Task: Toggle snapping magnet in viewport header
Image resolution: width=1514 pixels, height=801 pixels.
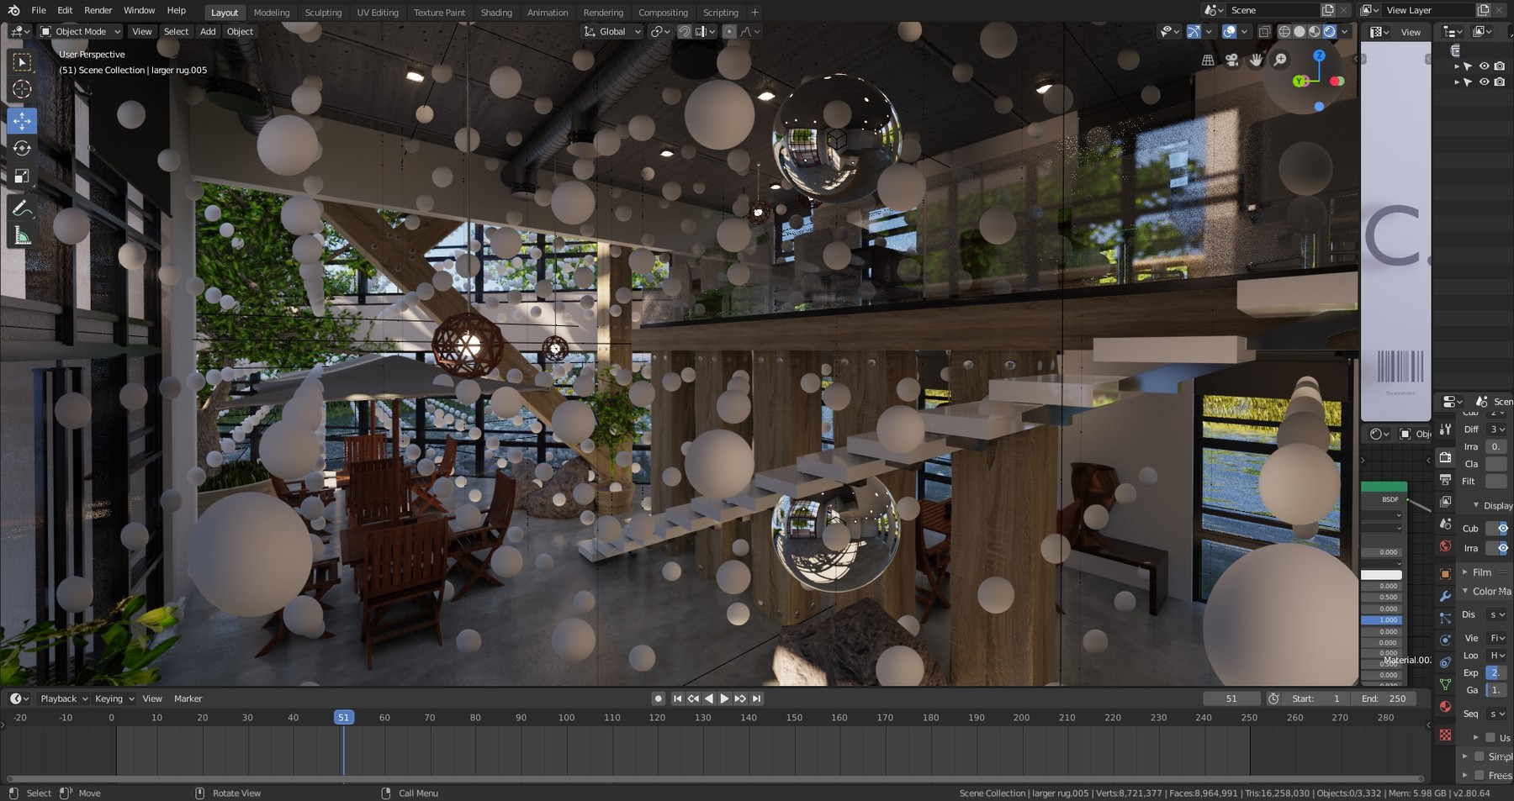Action: click(x=684, y=32)
